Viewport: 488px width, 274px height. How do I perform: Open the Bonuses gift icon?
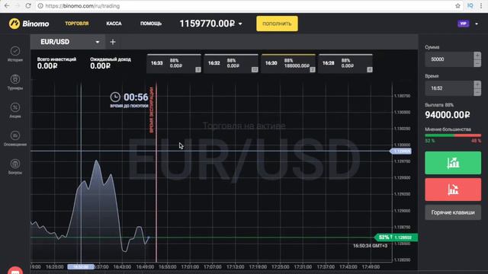(x=15, y=164)
